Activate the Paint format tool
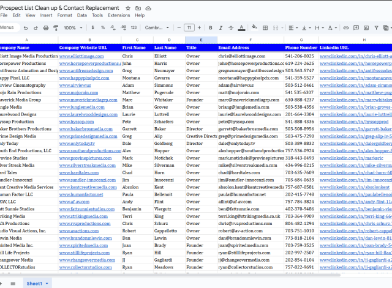Image resolution: width=392 pixels, height=288 pixels. coord(56,28)
